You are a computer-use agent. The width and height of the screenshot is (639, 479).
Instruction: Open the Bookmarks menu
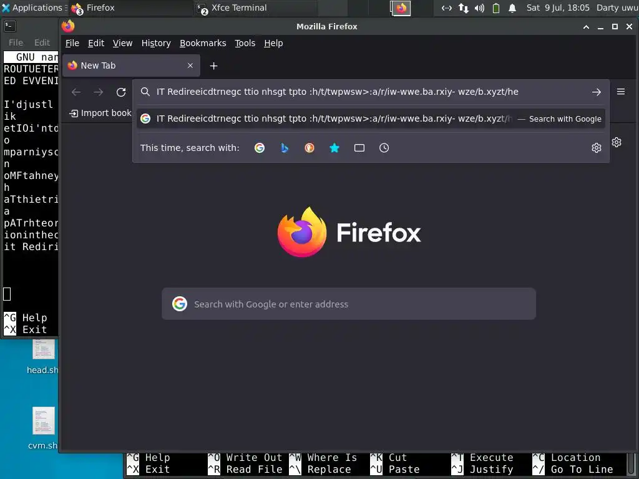point(203,43)
